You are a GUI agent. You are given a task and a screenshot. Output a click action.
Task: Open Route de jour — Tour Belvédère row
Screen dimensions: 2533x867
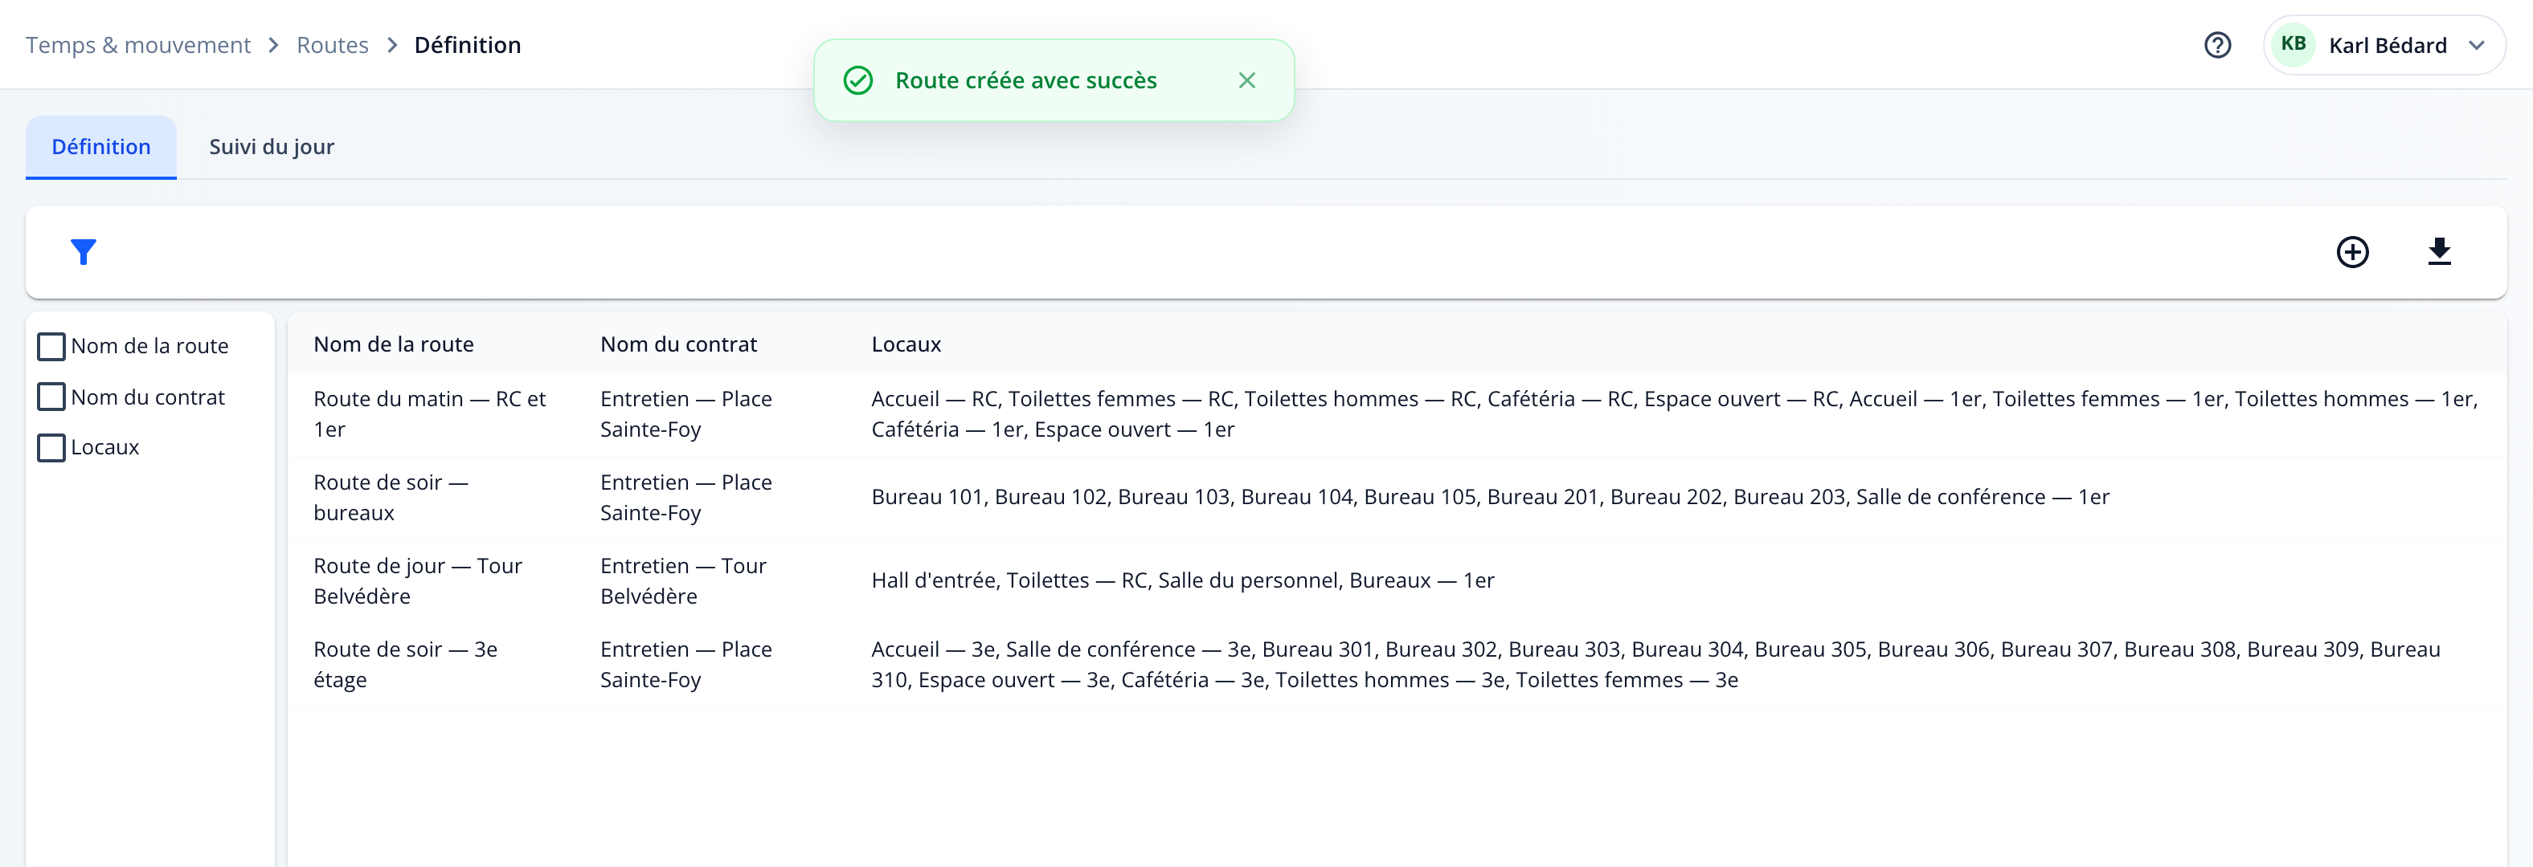click(1397, 581)
